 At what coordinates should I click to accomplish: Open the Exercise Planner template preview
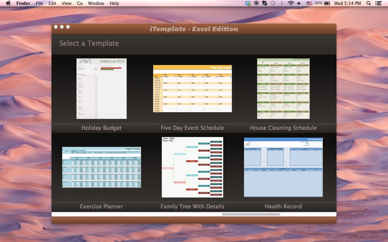click(x=101, y=167)
